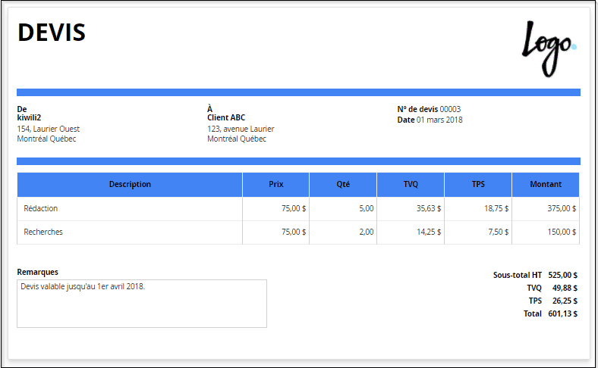Click the Prix column header
Screen dimensions: 598x368
(x=275, y=184)
